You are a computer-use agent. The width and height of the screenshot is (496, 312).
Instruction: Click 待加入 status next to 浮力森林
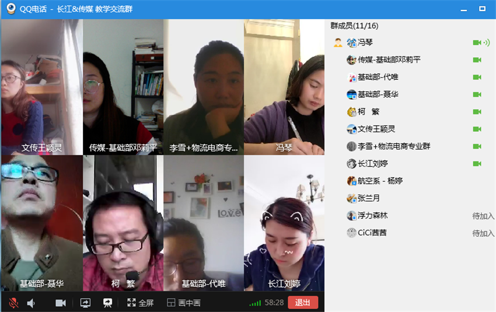pyautogui.click(x=483, y=216)
